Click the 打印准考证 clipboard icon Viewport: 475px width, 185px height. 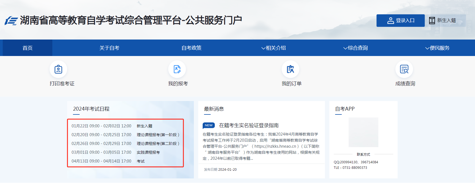click(x=58, y=69)
